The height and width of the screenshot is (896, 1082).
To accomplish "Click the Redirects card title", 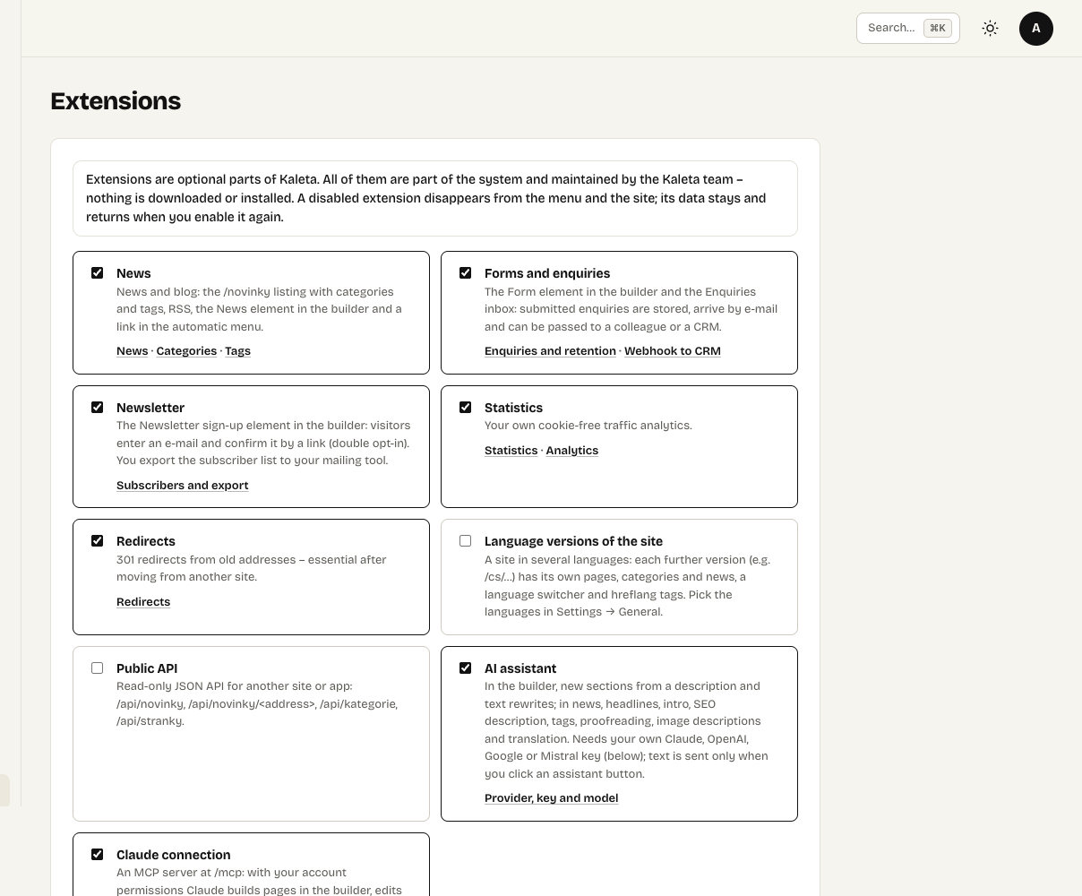I will click(146, 541).
